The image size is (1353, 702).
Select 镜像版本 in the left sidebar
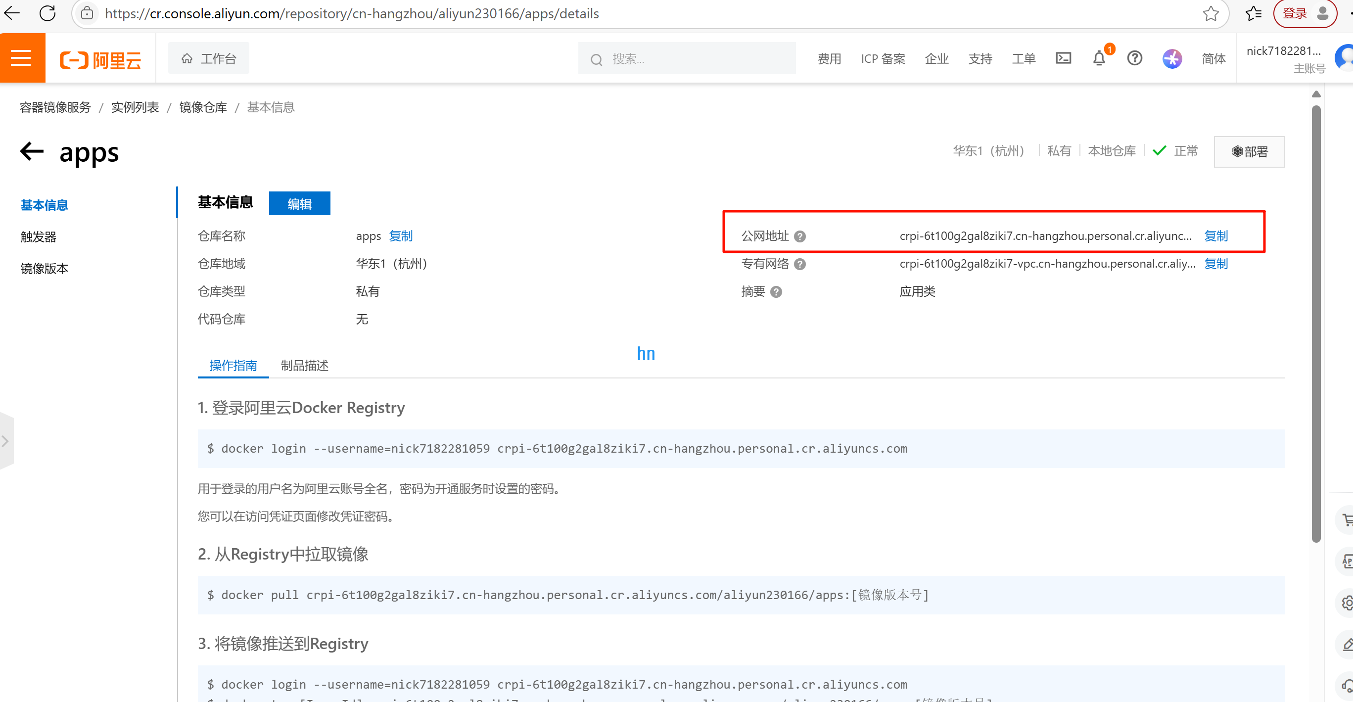click(44, 269)
